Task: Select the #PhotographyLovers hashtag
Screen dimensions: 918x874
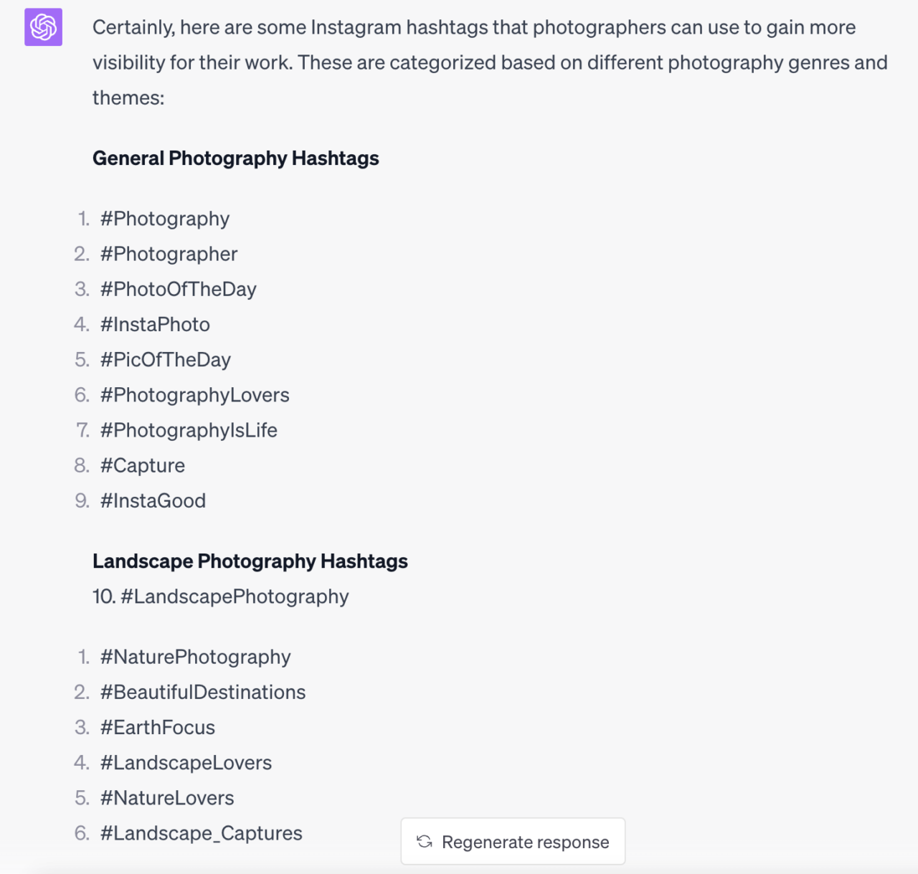Action: pos(194,395)
